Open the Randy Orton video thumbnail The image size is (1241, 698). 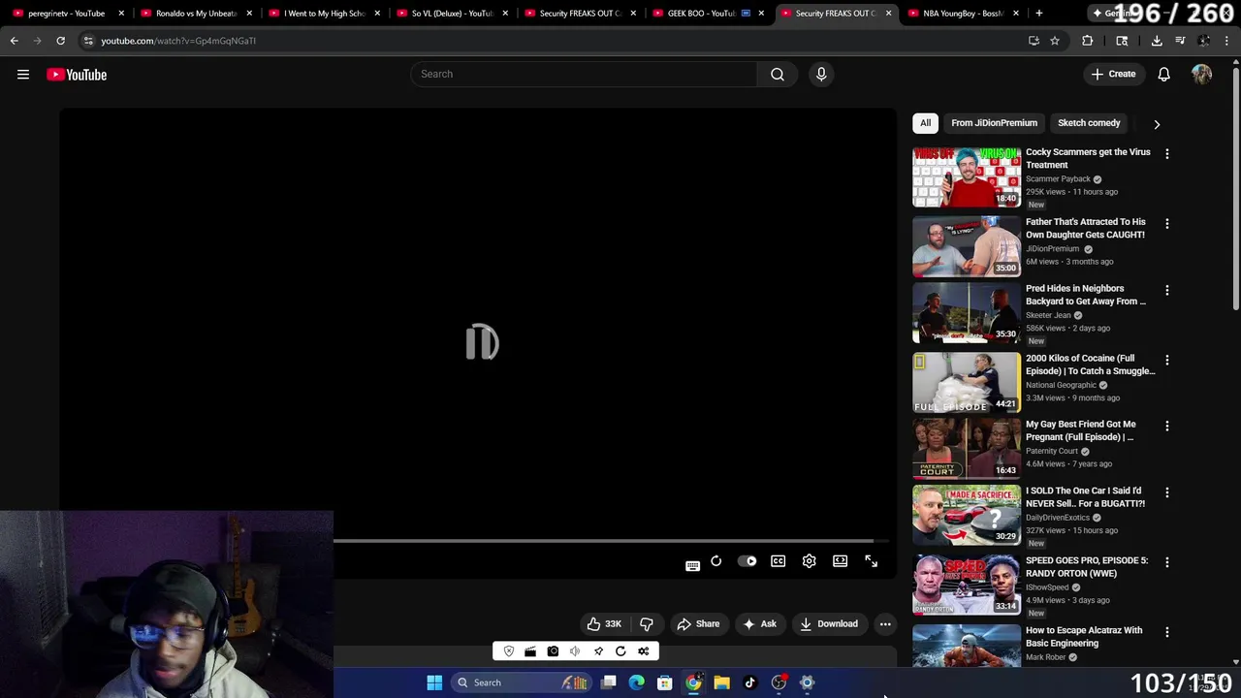[x=967, y=584]
